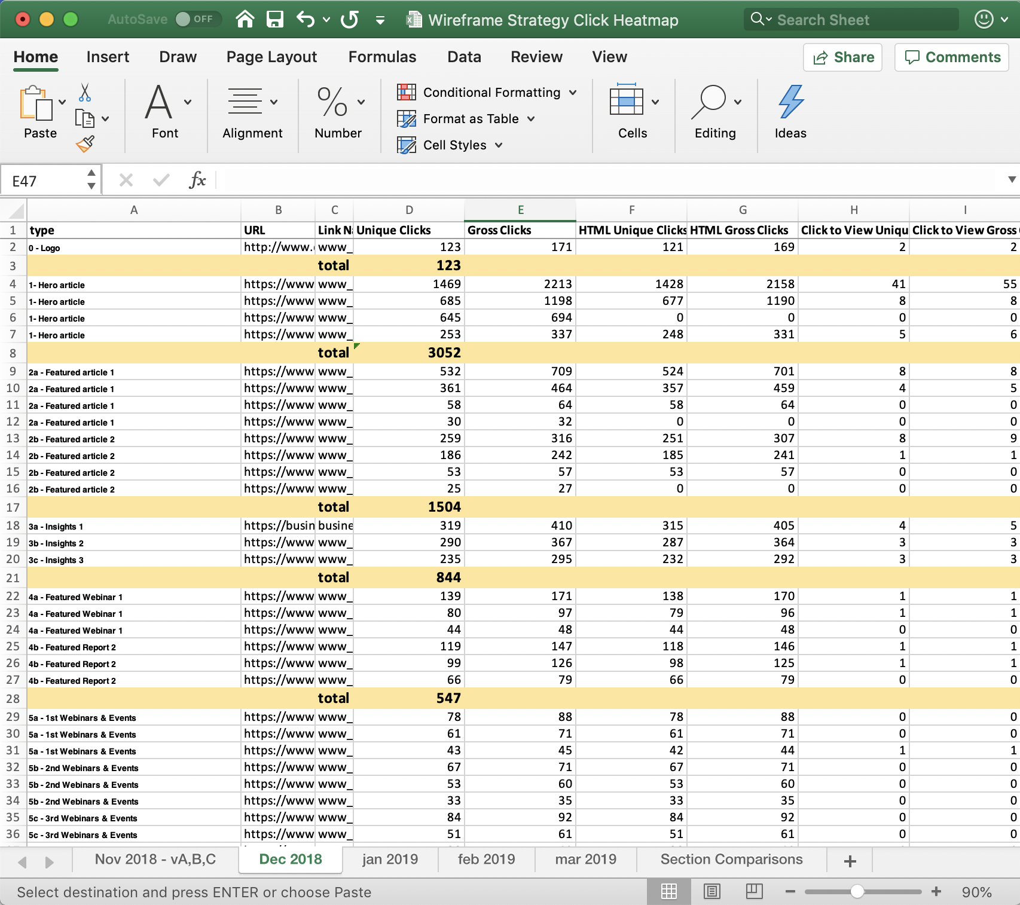Click the '0 - Logo' cell
Viewport: 1020px width, 905px height.
coord(134,247)
